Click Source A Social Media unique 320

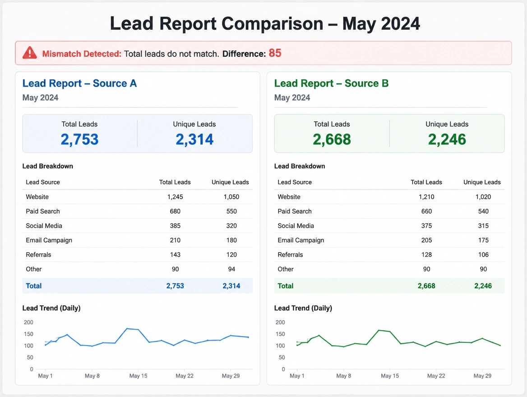[x=231, y=226]
